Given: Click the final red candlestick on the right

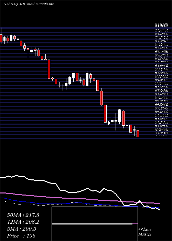Looking at the screenshot, I should click(x=138, y=134).
